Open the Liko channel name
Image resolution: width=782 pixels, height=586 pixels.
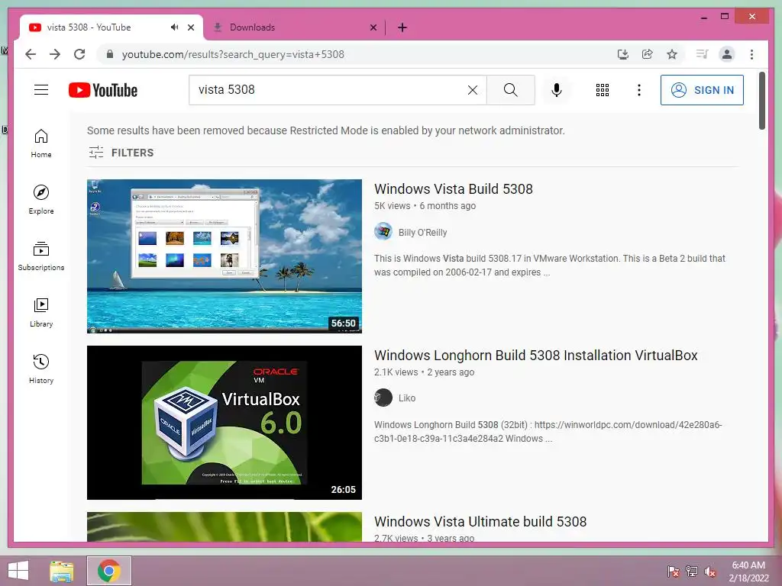[x=406, y=398]
